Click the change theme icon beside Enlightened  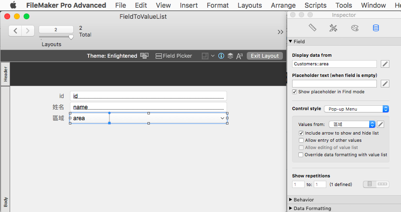144,56
